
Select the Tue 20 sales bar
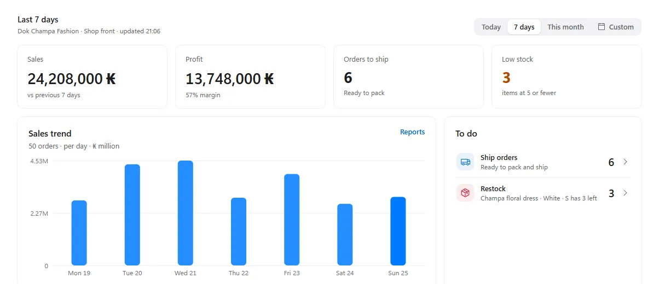[x=132, y=215]
